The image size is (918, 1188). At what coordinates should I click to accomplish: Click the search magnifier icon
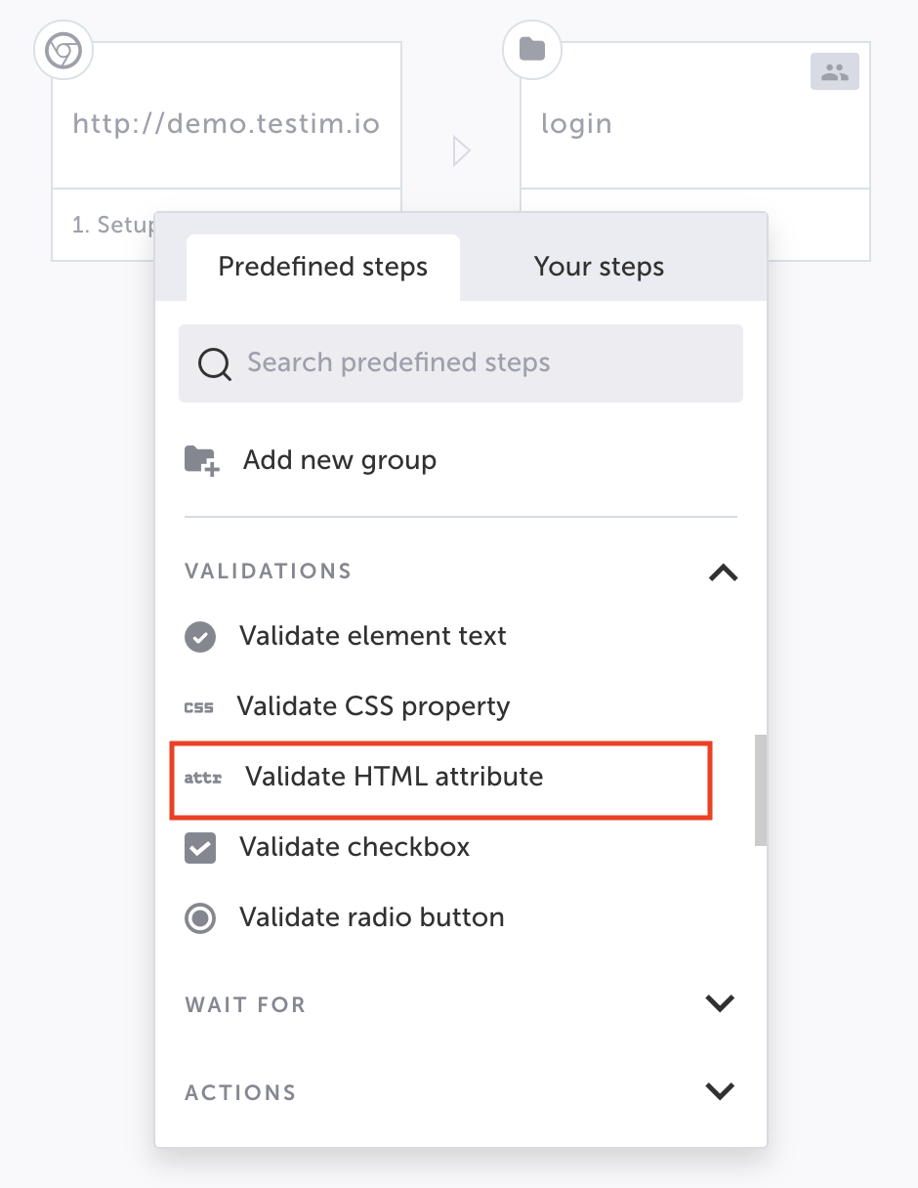215,364
